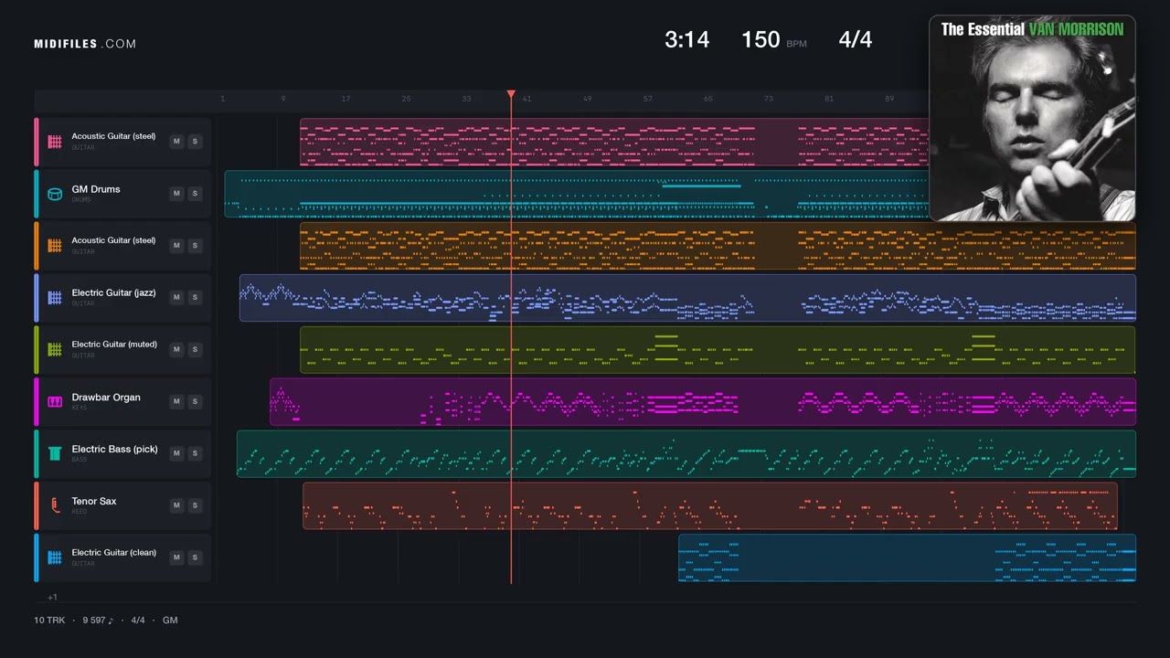Select the GM Drums track name
This screenshot has width=1170, height=658.
pos(96,189)
